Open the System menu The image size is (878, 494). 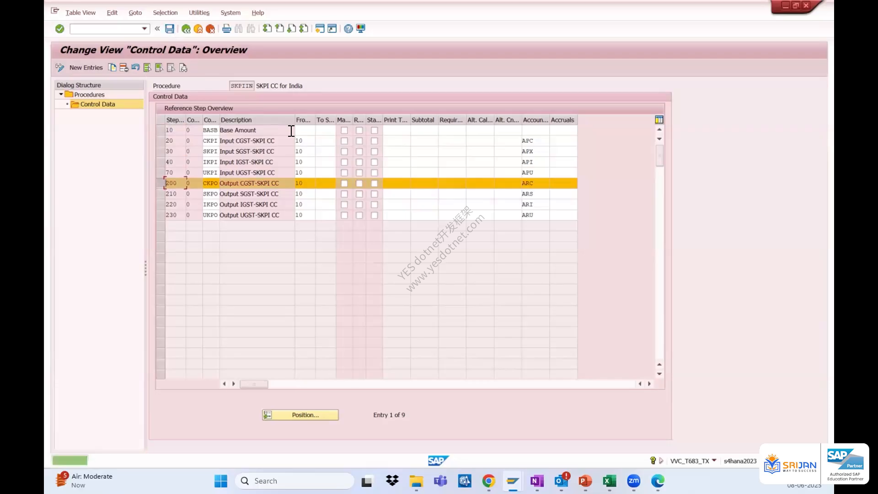pyautogui.click(x=230, y=13)
